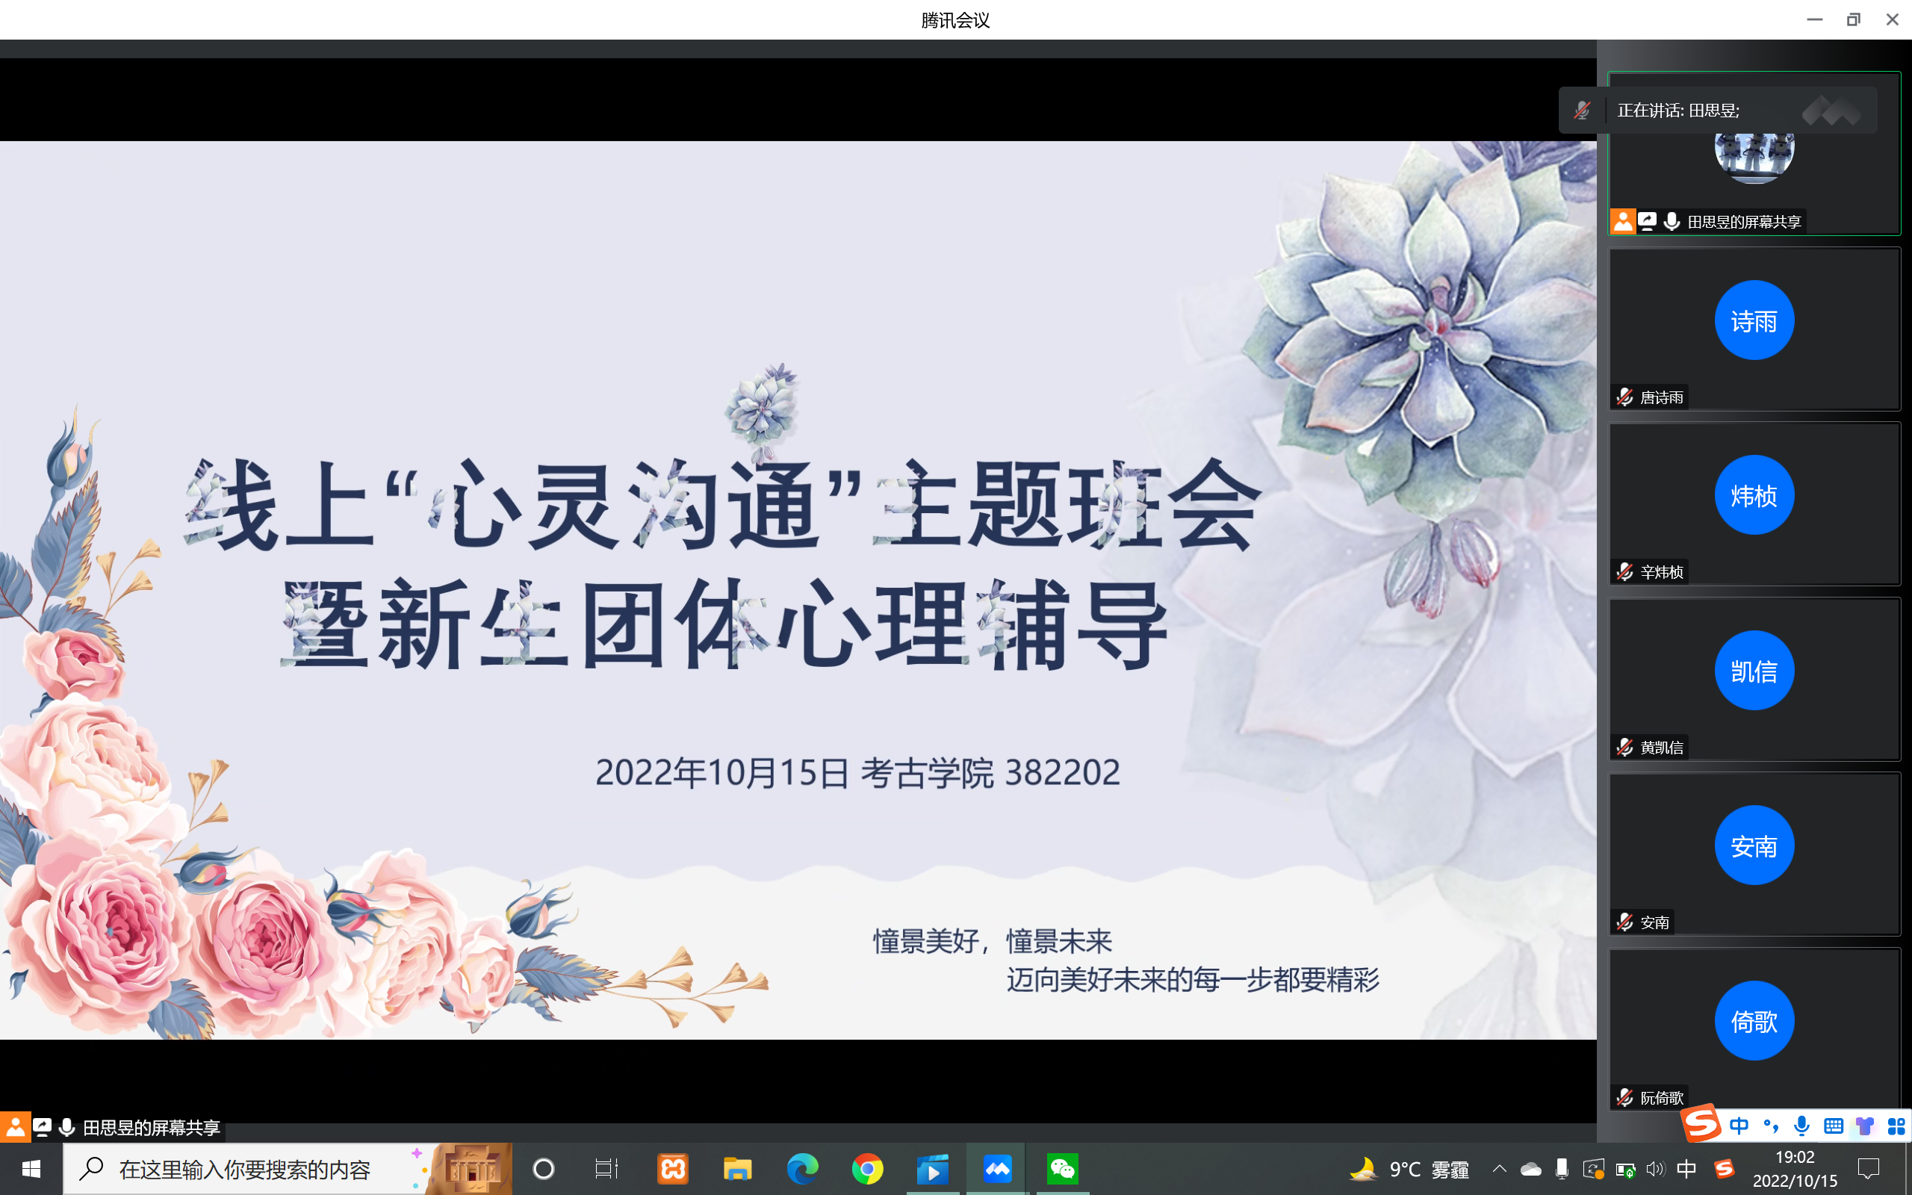Open Google Chrome from the taskbar
This screenshot has height=1195, width=1912.
866,1169
